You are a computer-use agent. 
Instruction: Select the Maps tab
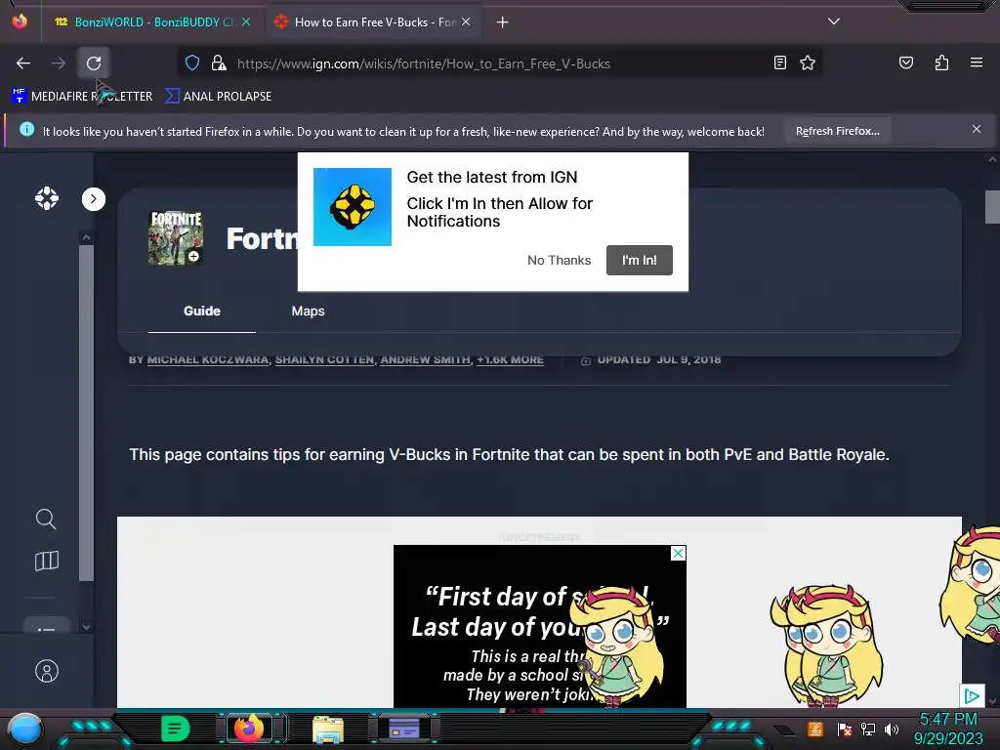click(x=308, y=312)
